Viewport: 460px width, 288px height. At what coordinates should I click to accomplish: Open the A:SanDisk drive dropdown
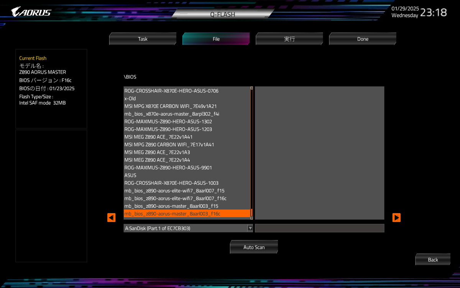188,228
